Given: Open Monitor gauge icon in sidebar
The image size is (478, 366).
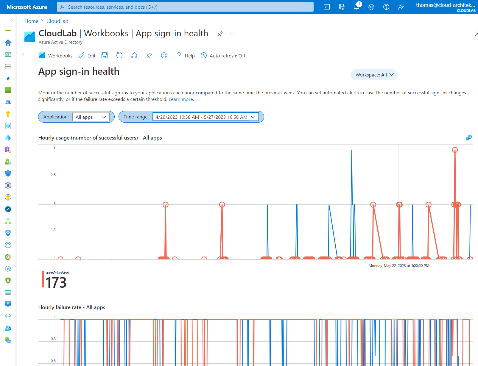Looking at the screenshot, I should [8, 245].
